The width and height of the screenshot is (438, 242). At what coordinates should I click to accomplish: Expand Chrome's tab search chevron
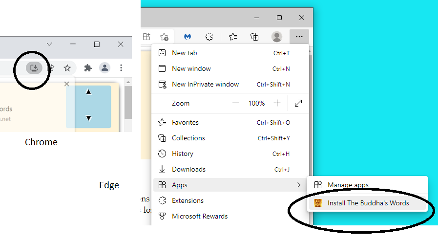pyautogui.click(x=49, y=44)
